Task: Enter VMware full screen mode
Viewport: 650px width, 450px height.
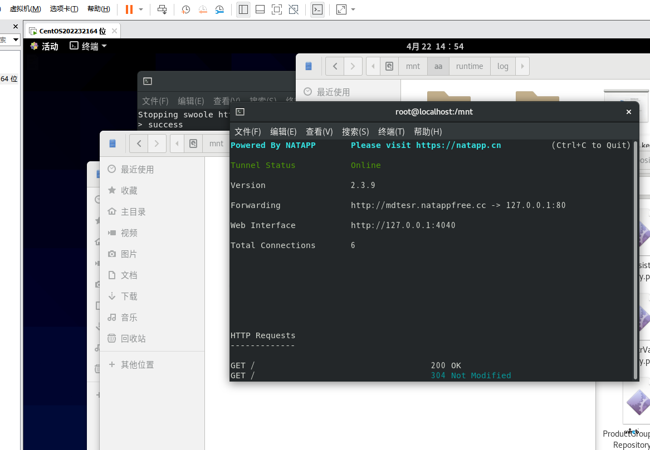Action: pyautogui.click(x=276, y=9)
